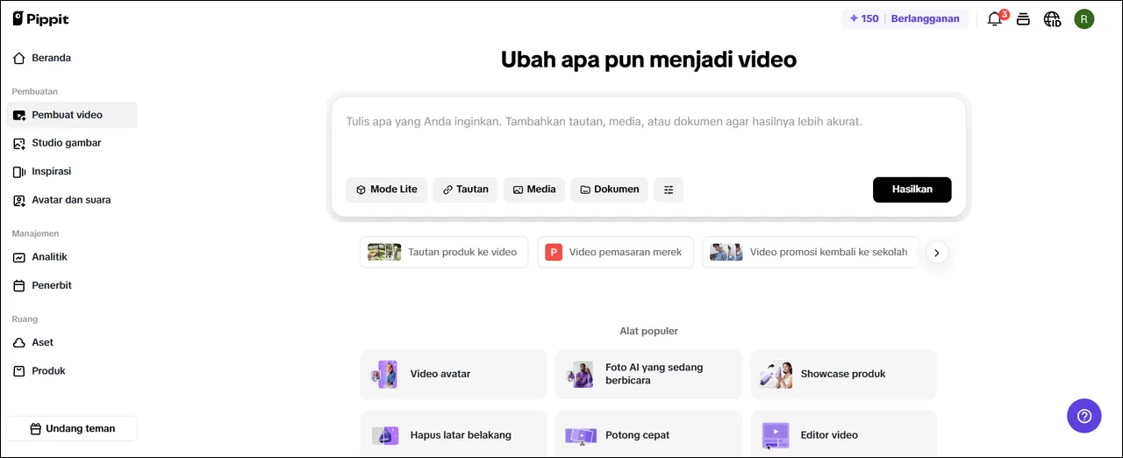1123x458 pixels.
Task: Click the Analitik chart icon
Action: point(19,257)
